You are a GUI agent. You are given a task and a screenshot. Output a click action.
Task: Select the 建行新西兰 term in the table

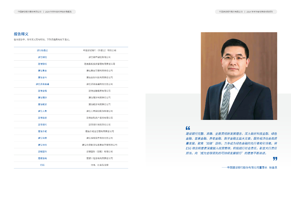42,50
